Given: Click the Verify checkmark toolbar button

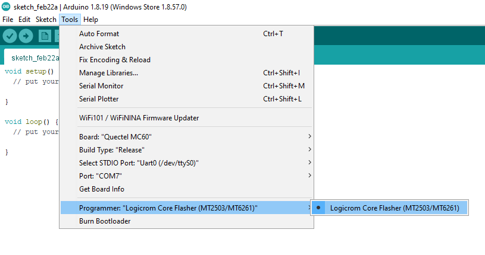Looking at the screenshot, I should tap(10, 36).
